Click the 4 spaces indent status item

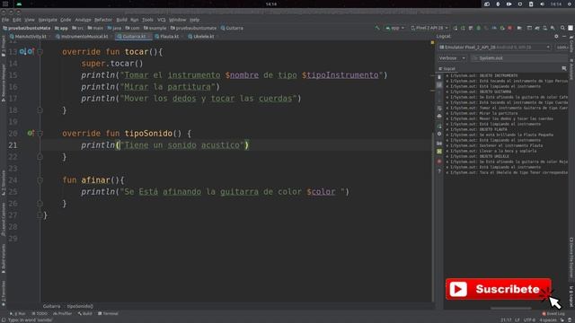[547, 320]
